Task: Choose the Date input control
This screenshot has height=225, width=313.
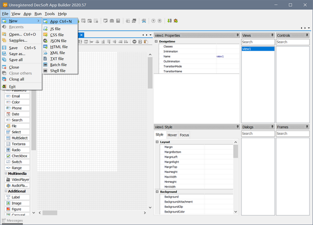Action: click(x=16, y=114)
